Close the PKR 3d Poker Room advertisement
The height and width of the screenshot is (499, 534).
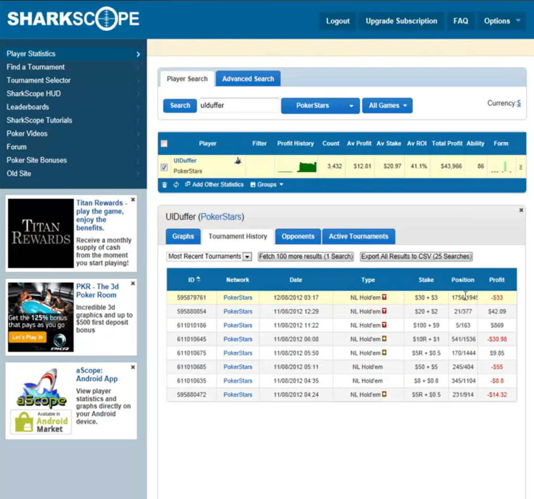click(x=133, y=283)
